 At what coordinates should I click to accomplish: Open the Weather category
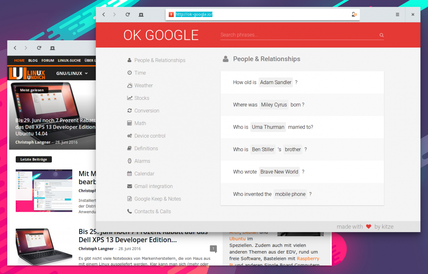[x=143, y=85]
